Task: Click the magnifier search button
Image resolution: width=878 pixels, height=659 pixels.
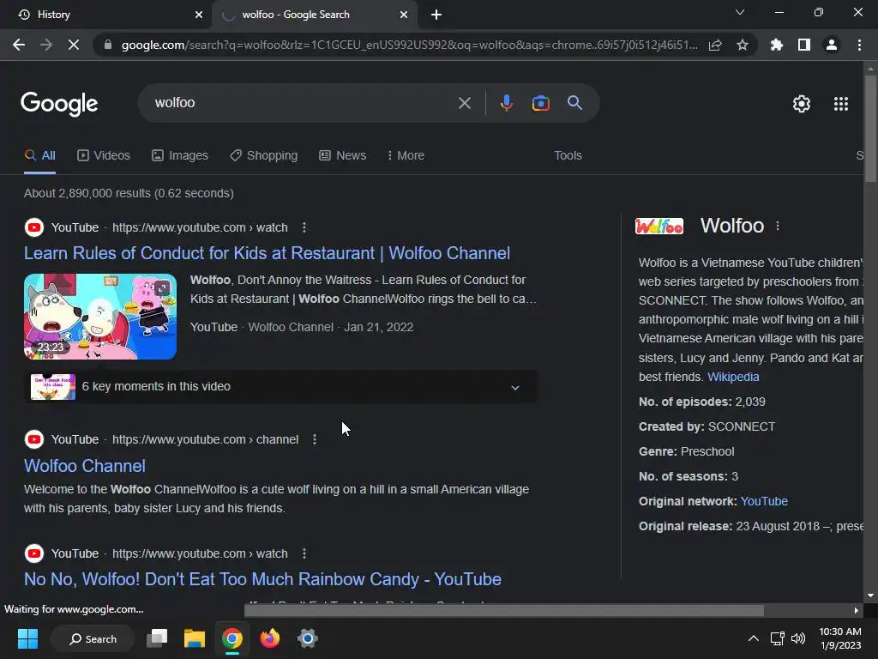Action: [575, 103]
